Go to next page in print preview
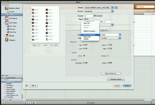155x105 pixels. tap(52, 45)
